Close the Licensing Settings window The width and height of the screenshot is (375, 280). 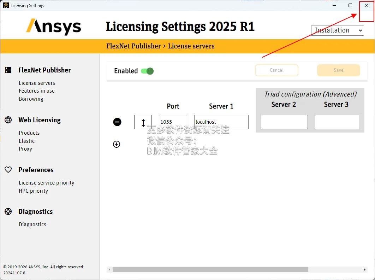tap(367, 5)
